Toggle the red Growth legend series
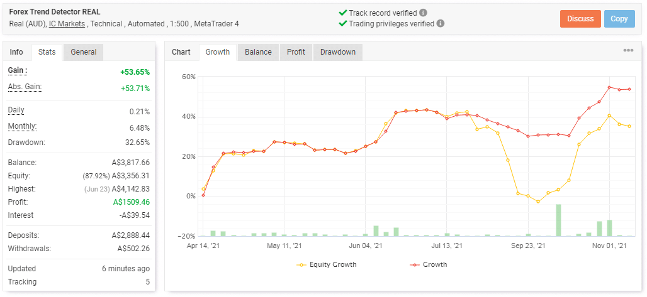The width and height of the screenshot is (647, 297). point(429,264)
